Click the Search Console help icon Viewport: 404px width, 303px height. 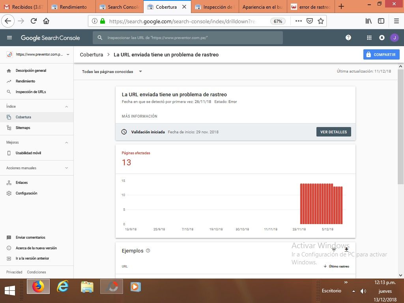pos(348,37)
